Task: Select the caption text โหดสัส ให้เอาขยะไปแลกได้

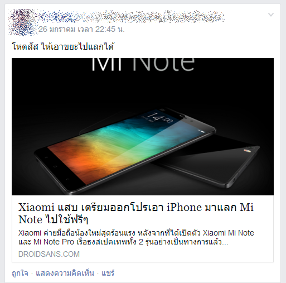Action: 63,46
